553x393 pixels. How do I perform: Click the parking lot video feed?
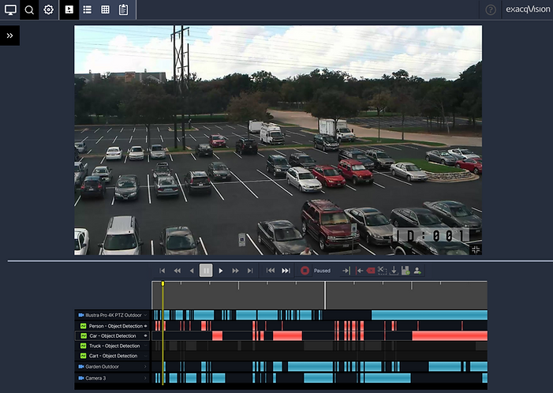click(x=278, y=140)
